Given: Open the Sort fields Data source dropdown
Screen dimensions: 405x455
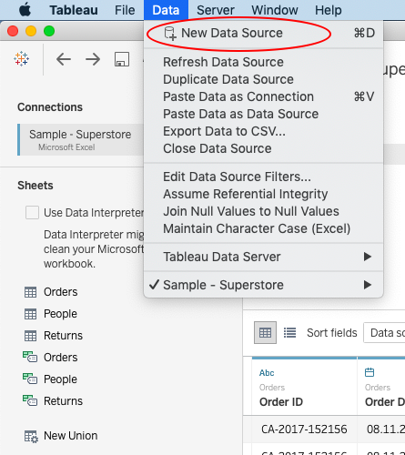Looking at the screenshot, I should pos(384,333).
